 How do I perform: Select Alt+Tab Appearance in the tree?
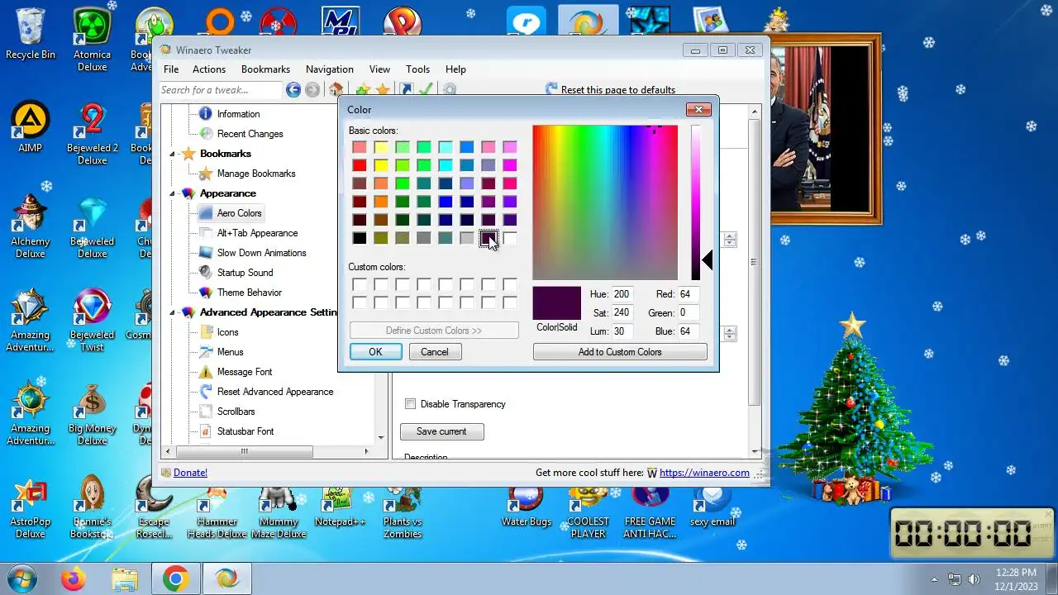point(257,233)
